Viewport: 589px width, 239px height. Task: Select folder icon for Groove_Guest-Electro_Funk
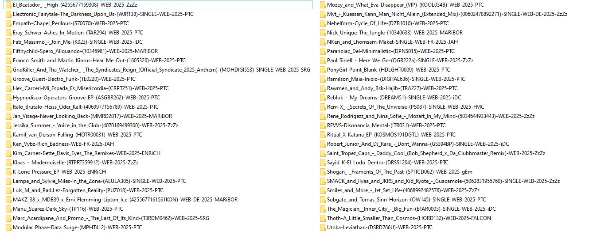pyautogui.click(x=8, y=79)
